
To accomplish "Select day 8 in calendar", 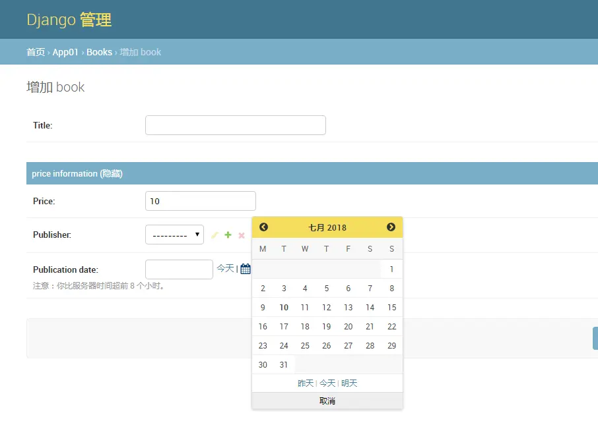I will pyautogui.click(x=391, y=288).
